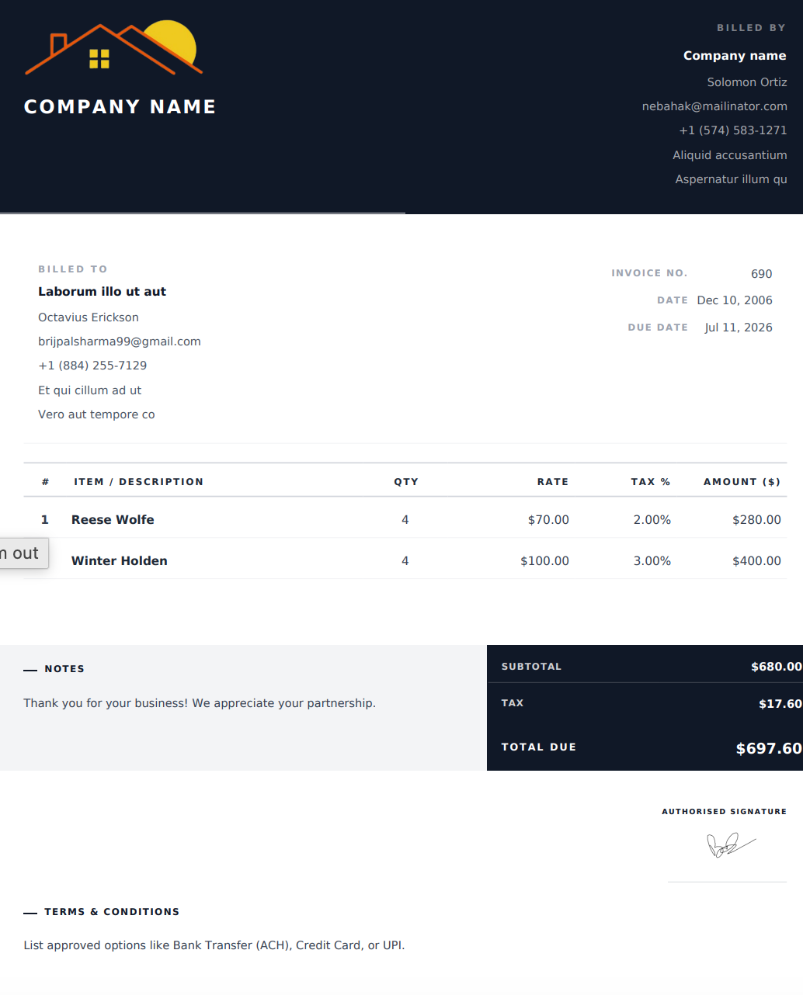
Task: Click the billed-by phone number +1 (574) 583-1271
Action: click(733, 130)
